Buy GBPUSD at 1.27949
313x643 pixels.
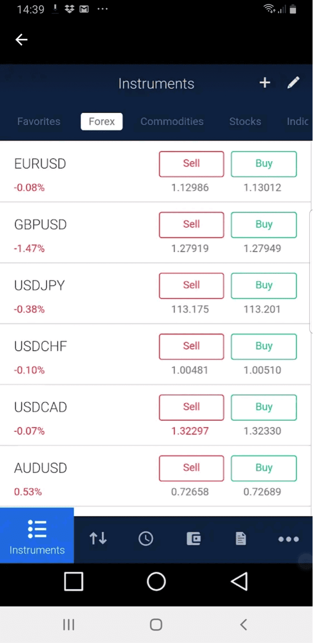tap(263, 225)
